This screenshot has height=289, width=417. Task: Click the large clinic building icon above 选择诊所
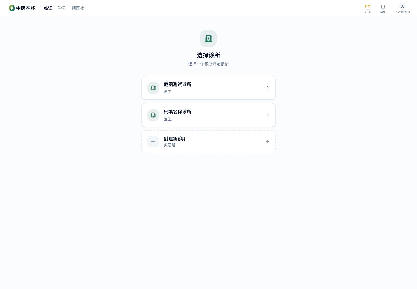(209, 38)
